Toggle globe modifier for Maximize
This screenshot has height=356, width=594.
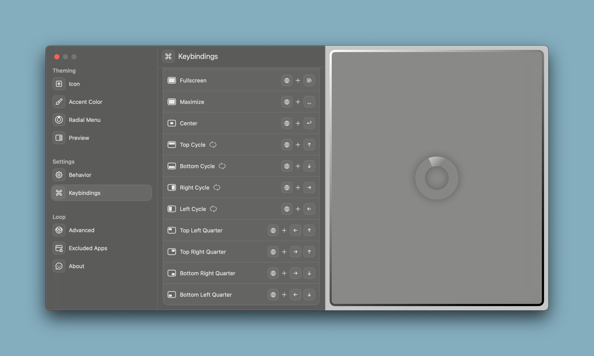pos(287,101)
